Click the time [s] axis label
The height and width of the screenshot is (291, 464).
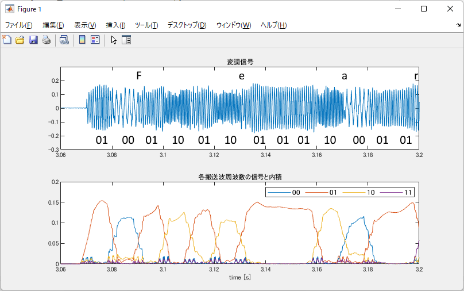tap(240, 277)
